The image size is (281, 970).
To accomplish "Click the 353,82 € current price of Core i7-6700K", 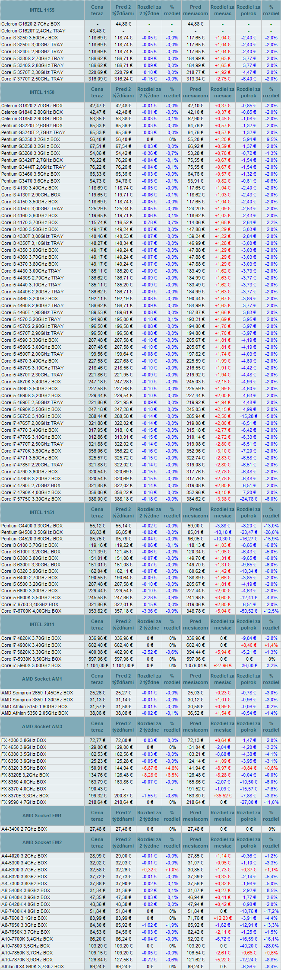I will click(98, 611).
